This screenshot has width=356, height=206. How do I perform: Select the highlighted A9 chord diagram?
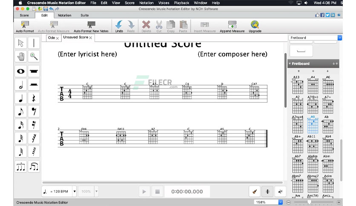click(x=313, y=125)
